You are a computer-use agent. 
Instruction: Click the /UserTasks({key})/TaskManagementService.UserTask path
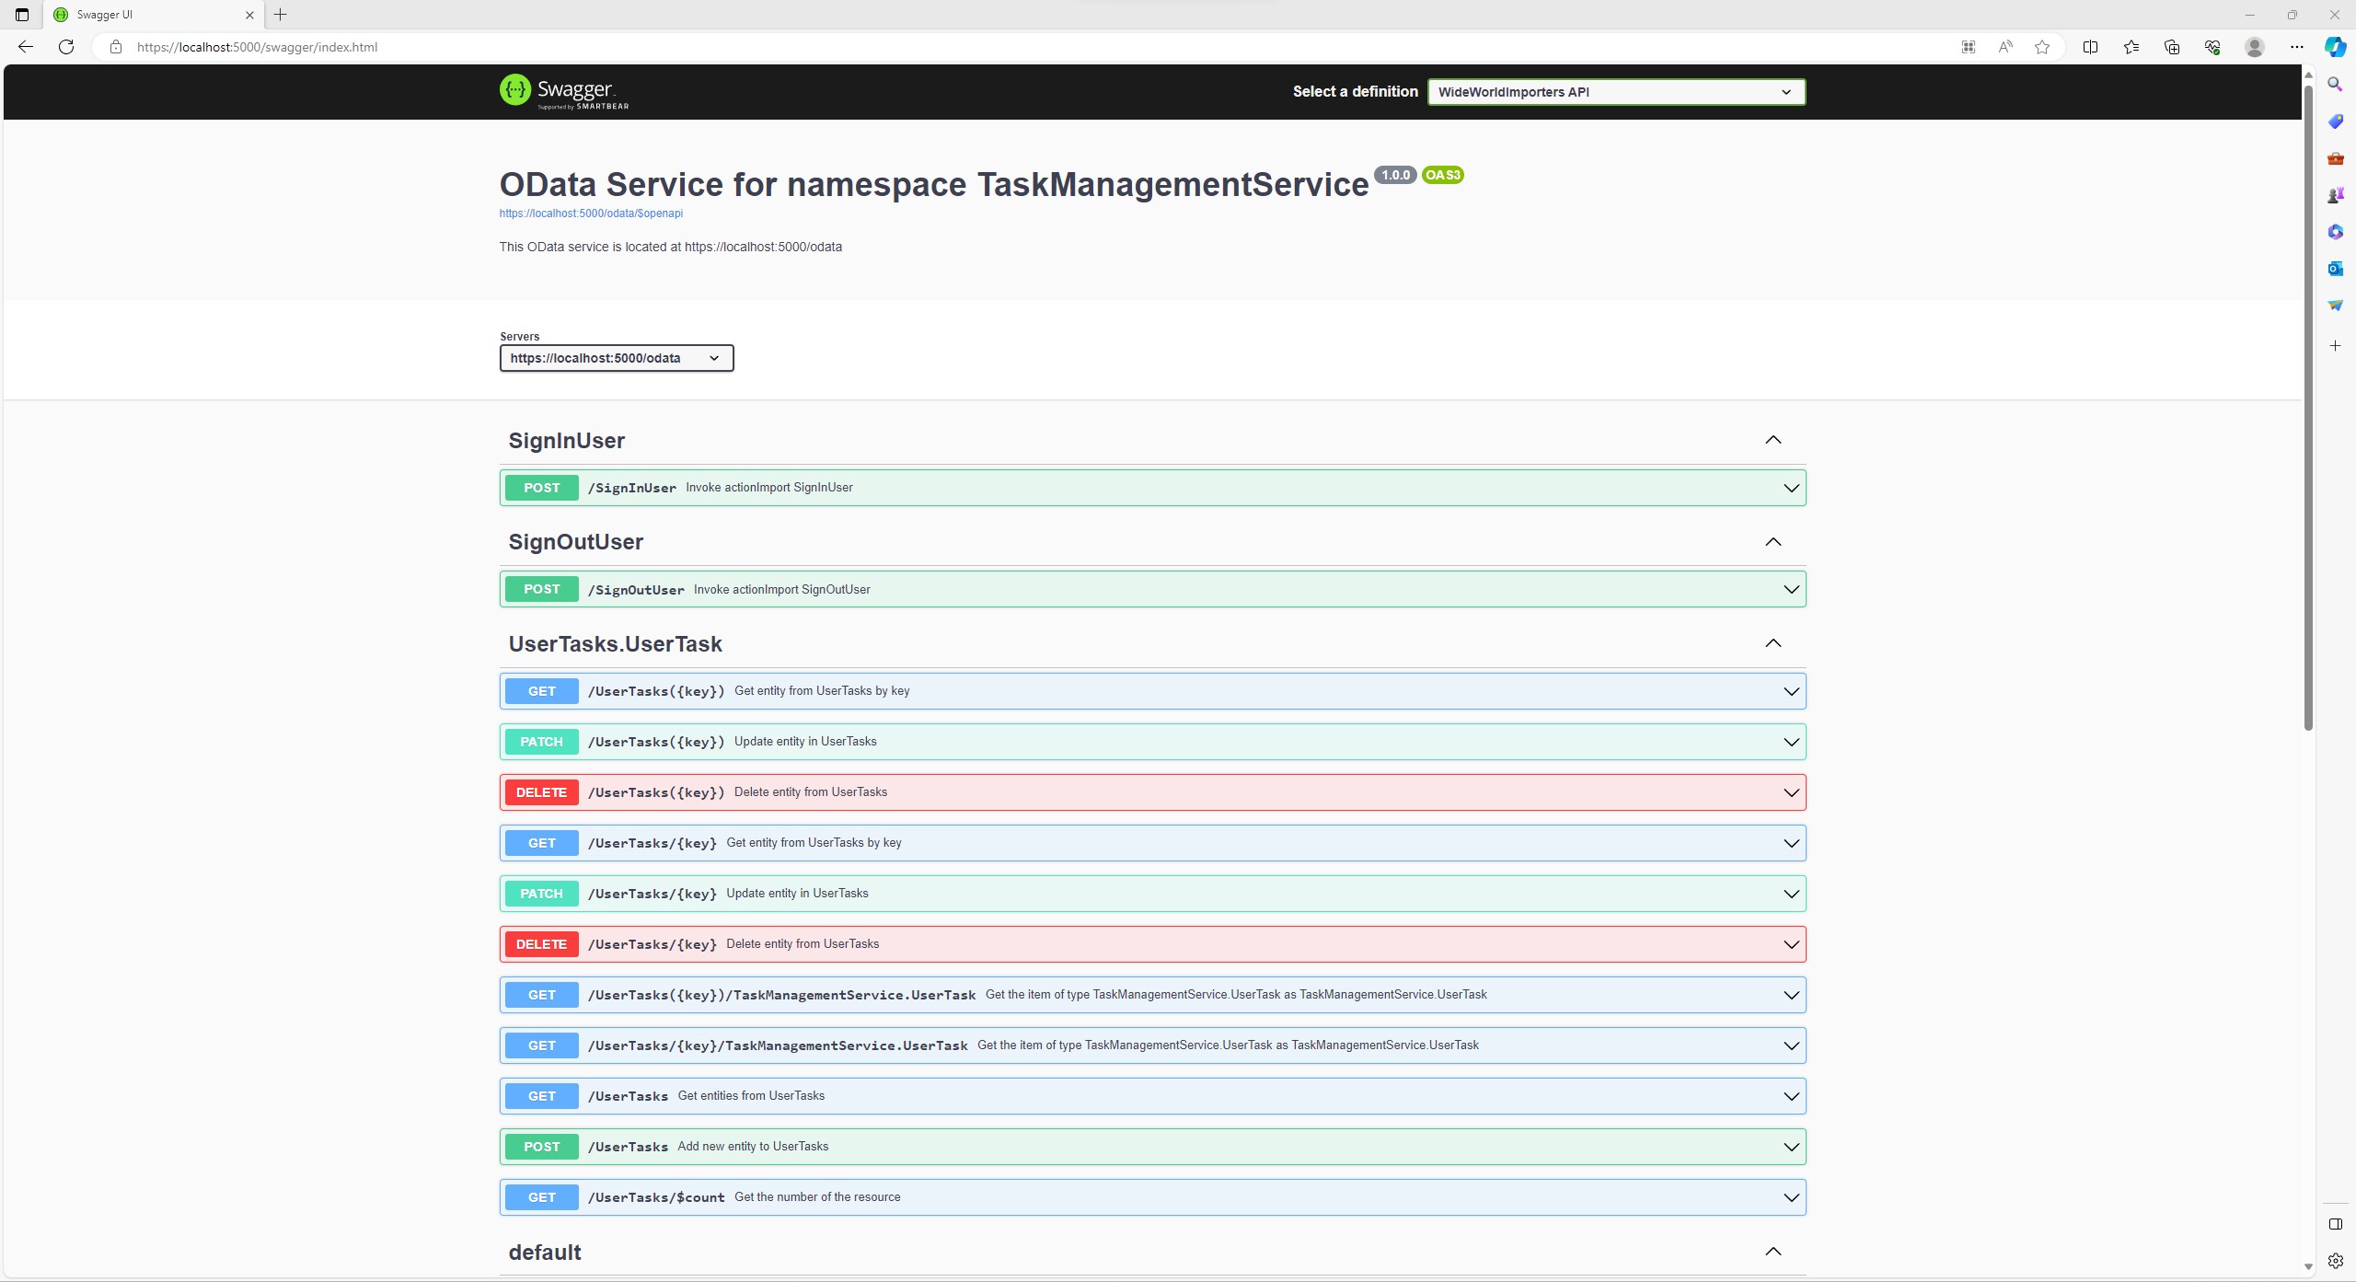pyautogui.click(x=782, y=995)
